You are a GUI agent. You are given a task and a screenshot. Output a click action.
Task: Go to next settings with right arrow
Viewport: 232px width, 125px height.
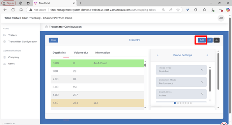(207, 55)
